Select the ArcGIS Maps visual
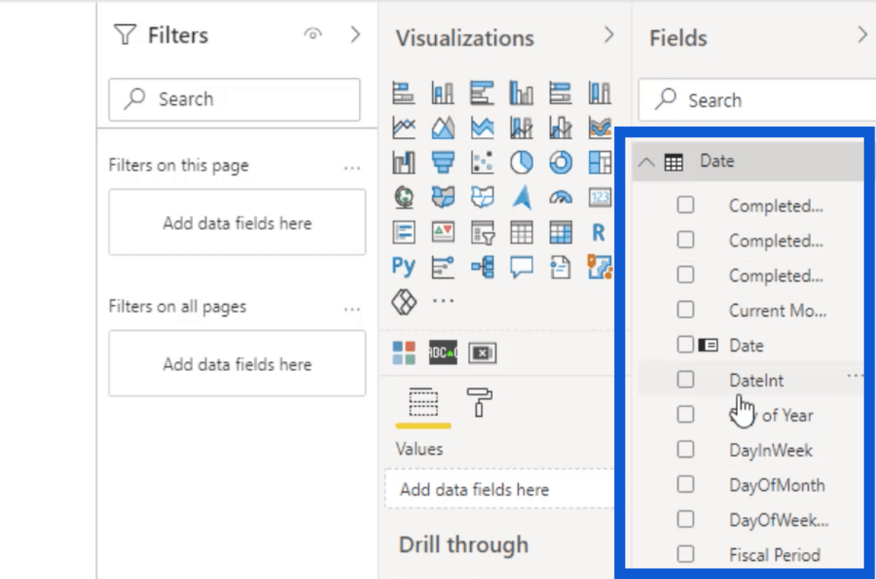Screen dimensions: 876x579 599,266
